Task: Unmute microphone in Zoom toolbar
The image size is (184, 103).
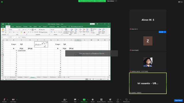Action: [4, 100]
